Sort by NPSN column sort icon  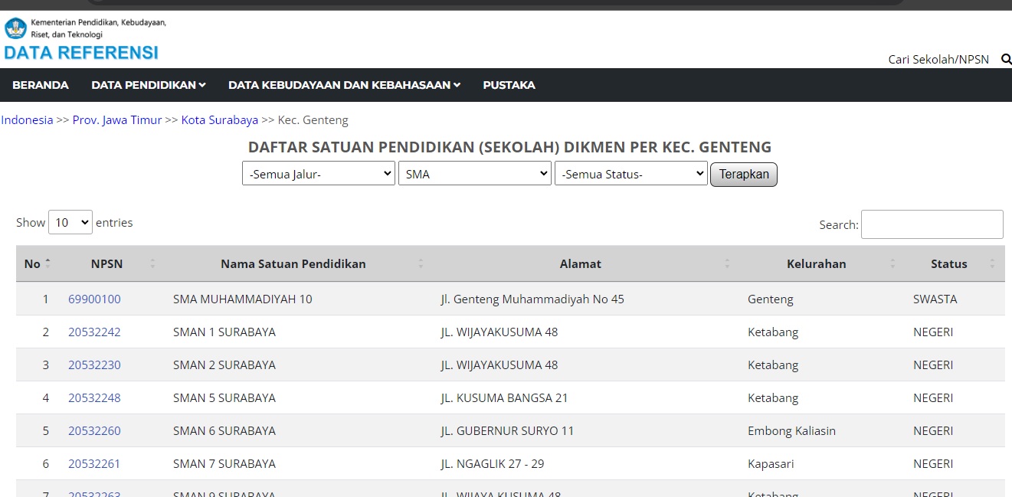point(152,263)
